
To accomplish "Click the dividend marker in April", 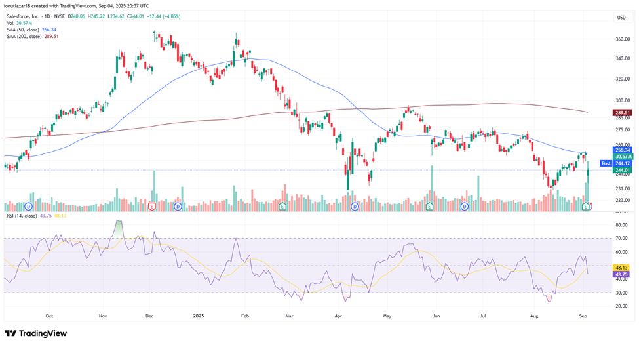I will 355,206.
